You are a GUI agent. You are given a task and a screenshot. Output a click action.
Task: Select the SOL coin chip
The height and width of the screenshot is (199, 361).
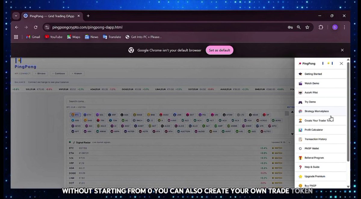(100, 115)
